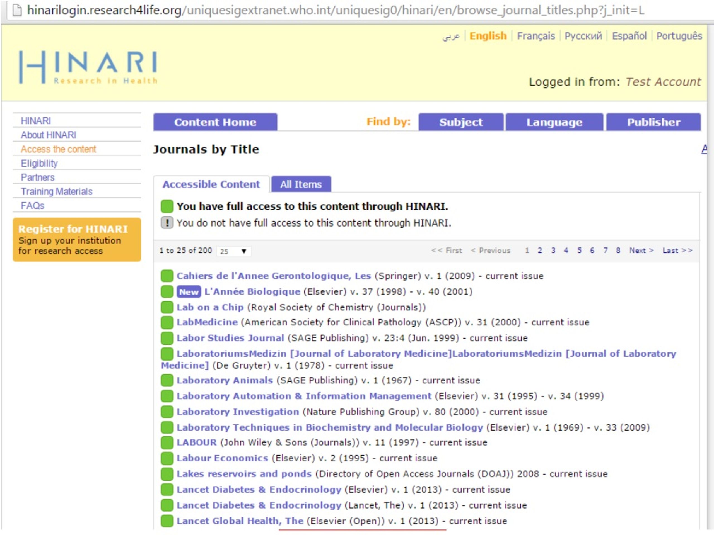Open the items-per-page dropdown showing 25
This screenshot has height=535, width=714.
click(x=234, y=251)
